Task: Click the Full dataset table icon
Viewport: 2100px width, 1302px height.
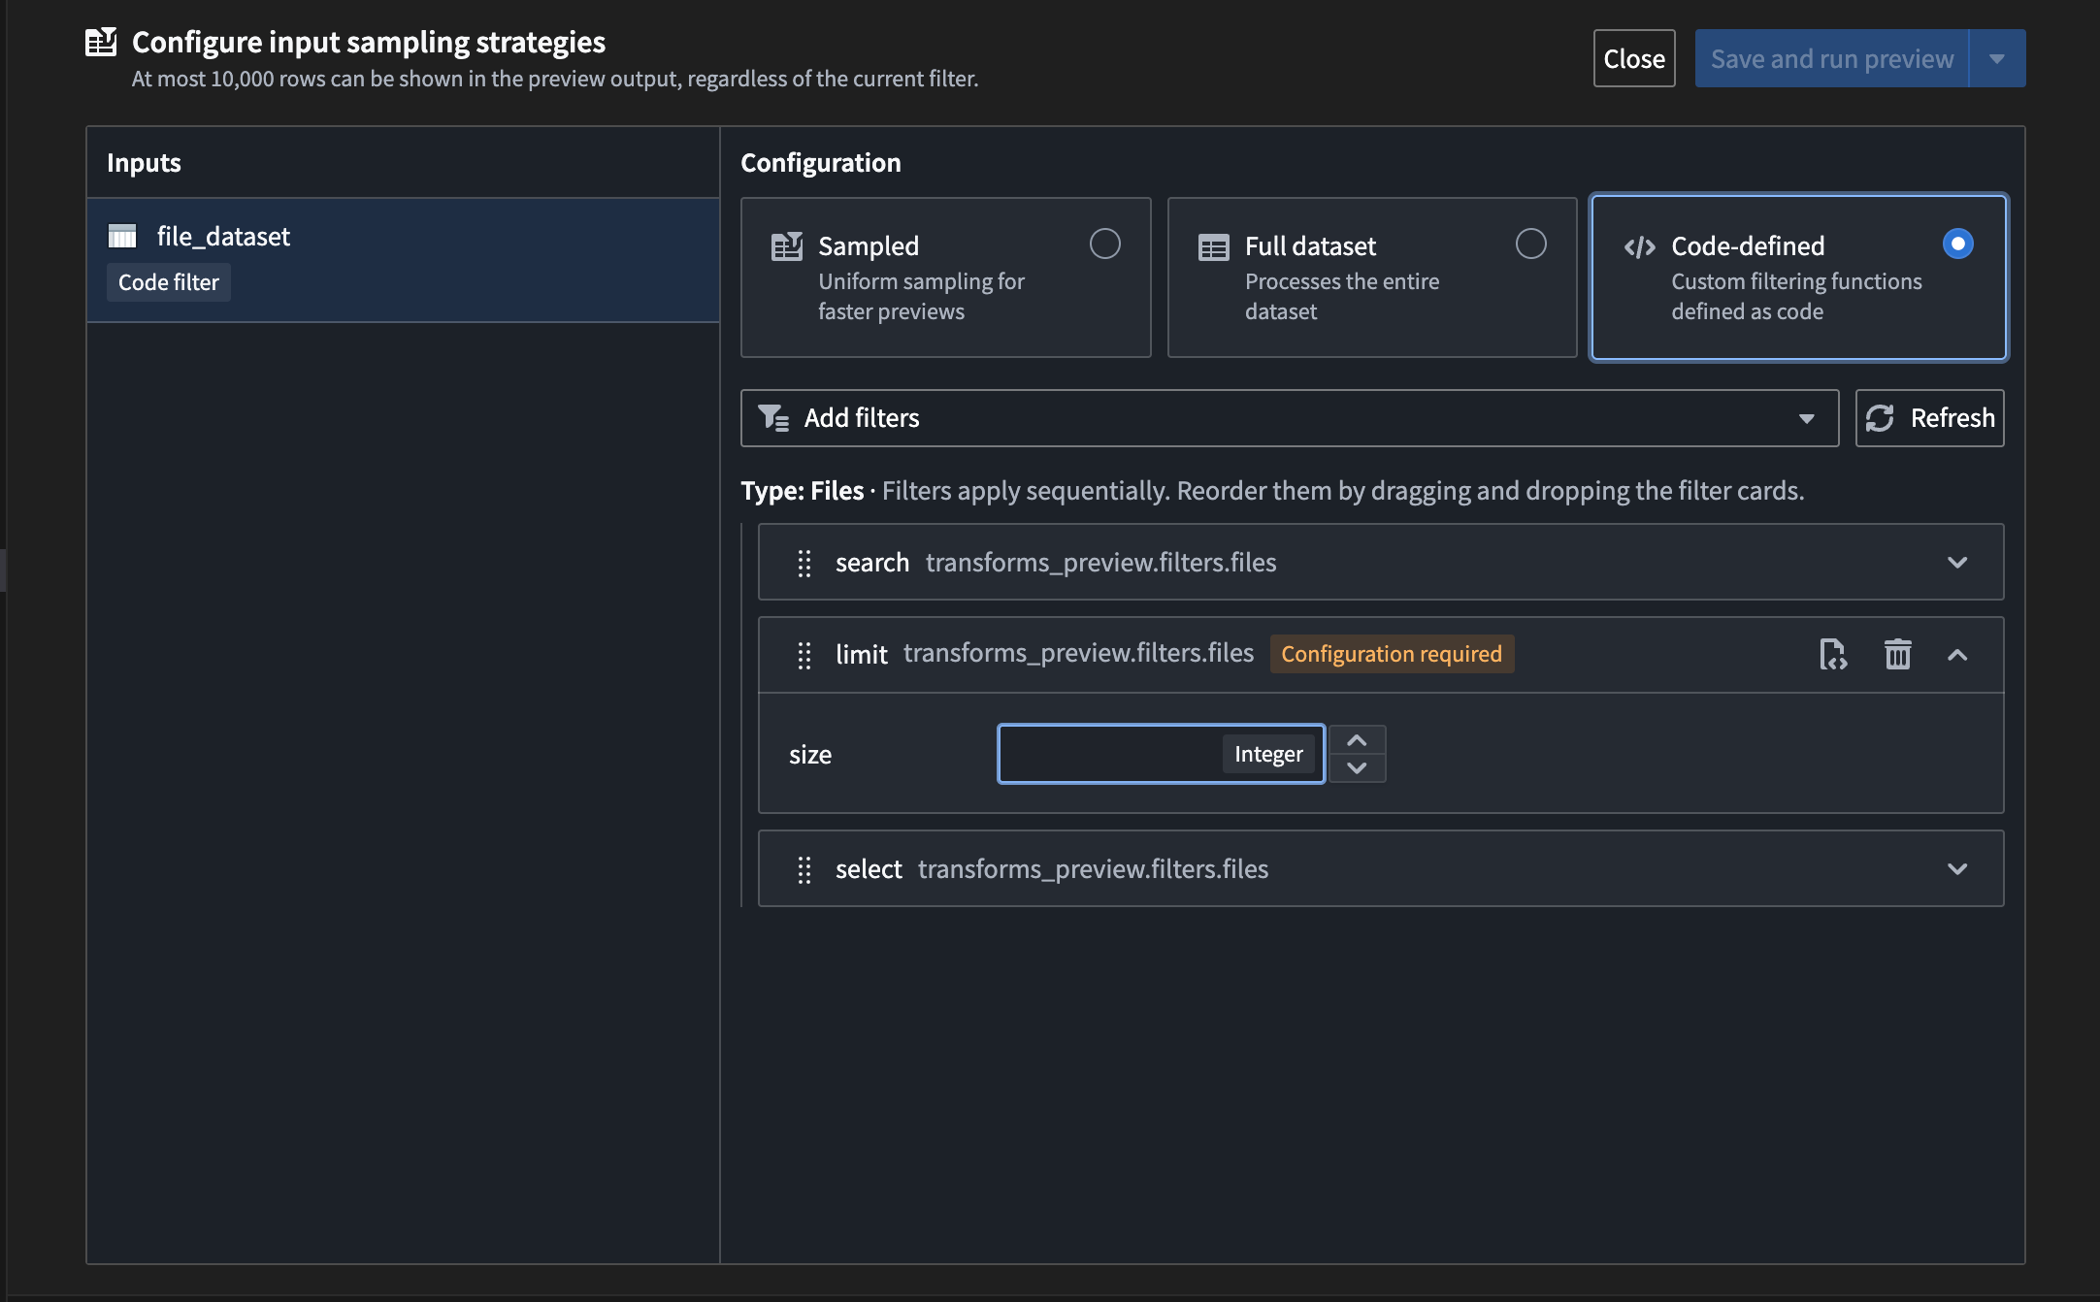Action: (1214, 246)
